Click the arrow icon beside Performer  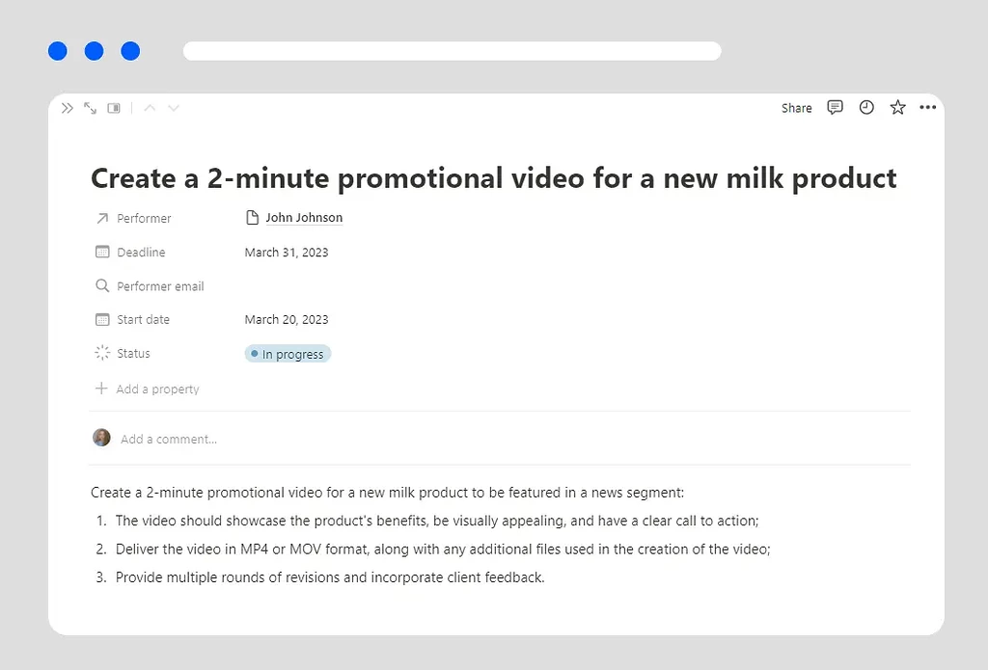(101, 218)
